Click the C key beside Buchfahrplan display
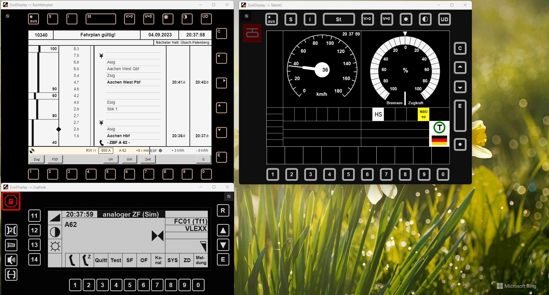 (x=222, y=33)
